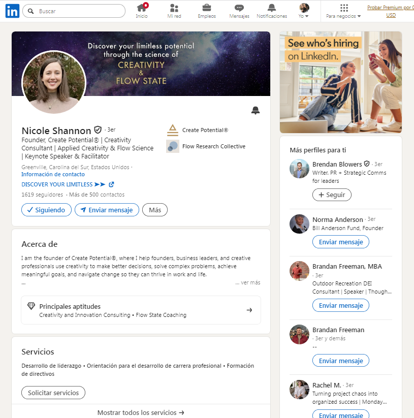Click Greenville, Carolina del Sur location text
414x418 pixels.
pos(75,167)
